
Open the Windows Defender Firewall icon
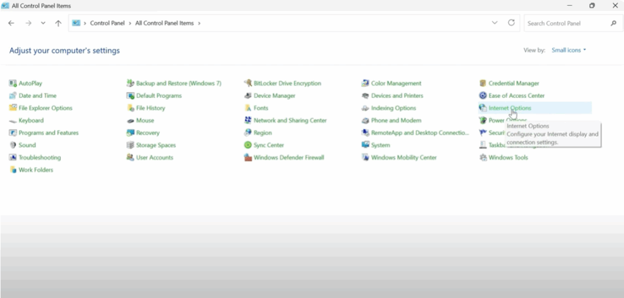click(248, 158)
